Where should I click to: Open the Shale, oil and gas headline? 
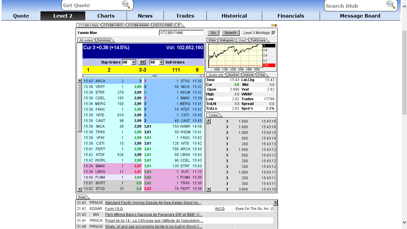[154, 227]
